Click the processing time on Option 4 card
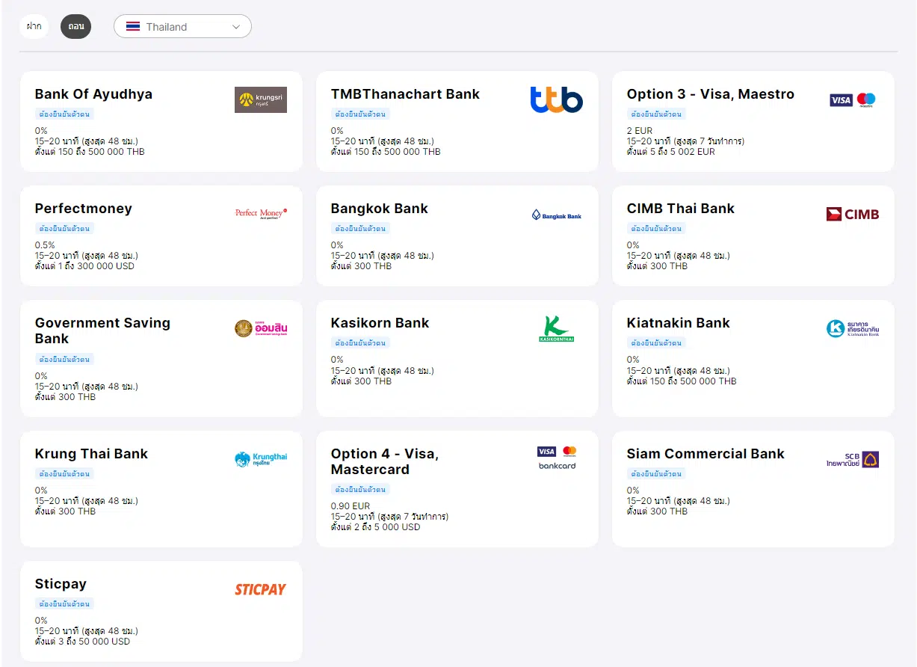 389,517
